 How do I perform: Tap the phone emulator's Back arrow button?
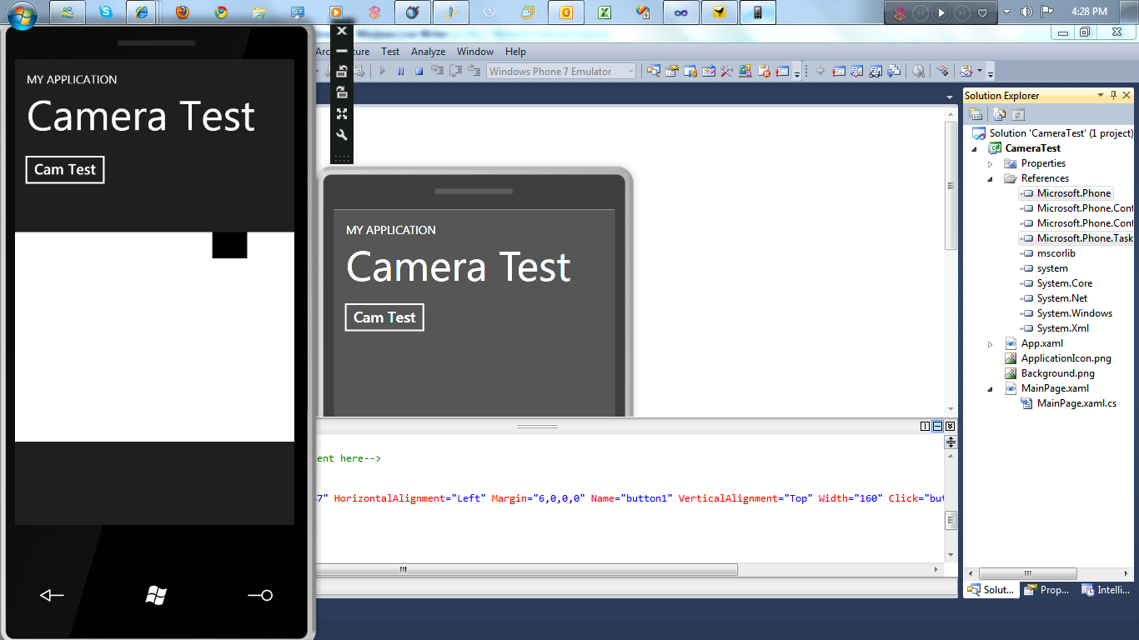click(x=52, y=595)
